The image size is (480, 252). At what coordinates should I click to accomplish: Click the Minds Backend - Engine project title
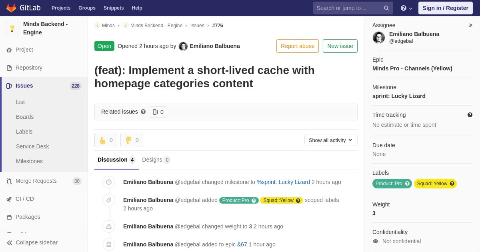[46, 28]
